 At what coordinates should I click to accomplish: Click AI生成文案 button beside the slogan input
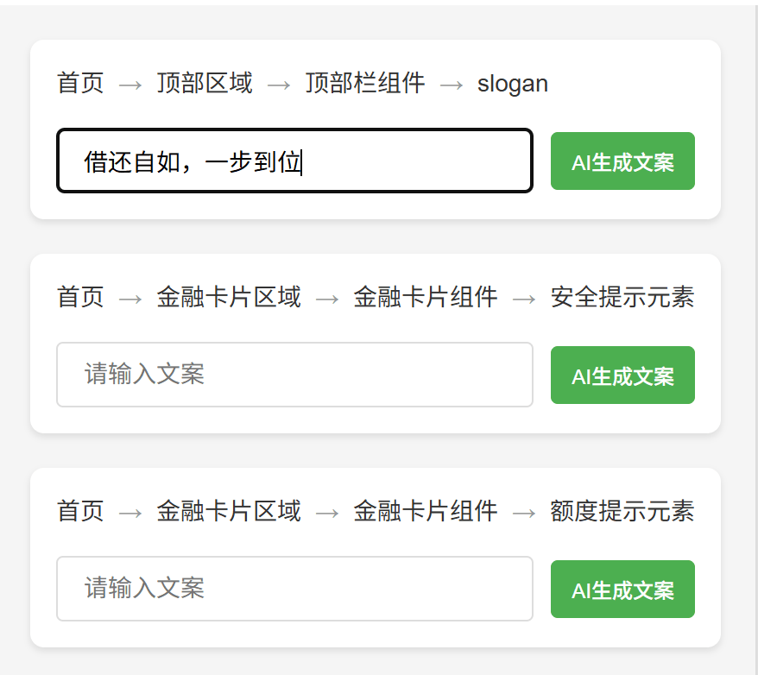pyautogui.click(x=622, y=161)
